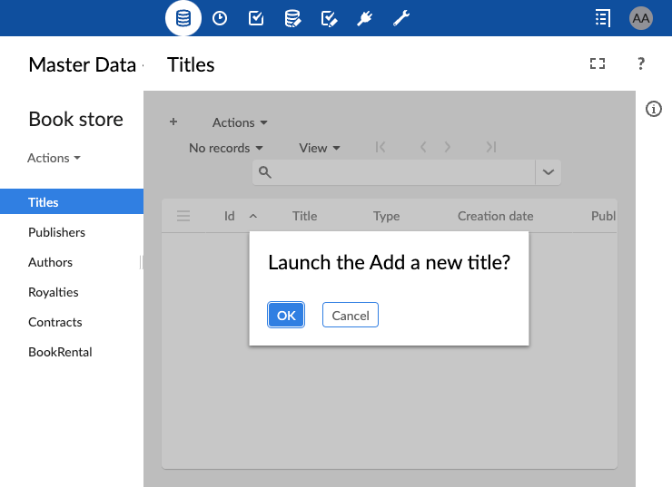The width and height of the screenshot is (672, 487).
Task: Open the list panel icon near avatar
Action: click(602, 18)
